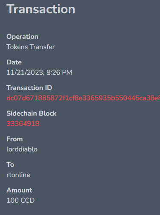Viewport: 160px width, 215px height.
Task: Click the date 11/21/2023, 8:26 PM
Action: tap(39, 73)
